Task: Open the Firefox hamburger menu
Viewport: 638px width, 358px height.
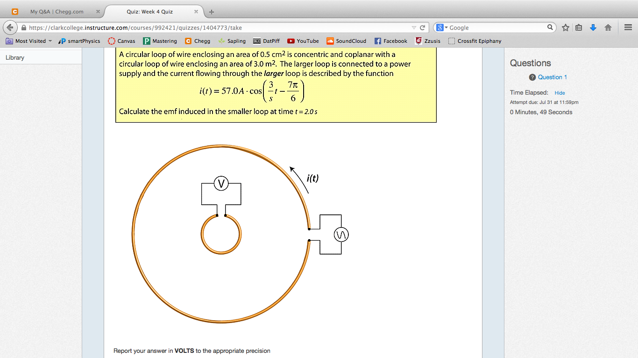Action: 628,28
